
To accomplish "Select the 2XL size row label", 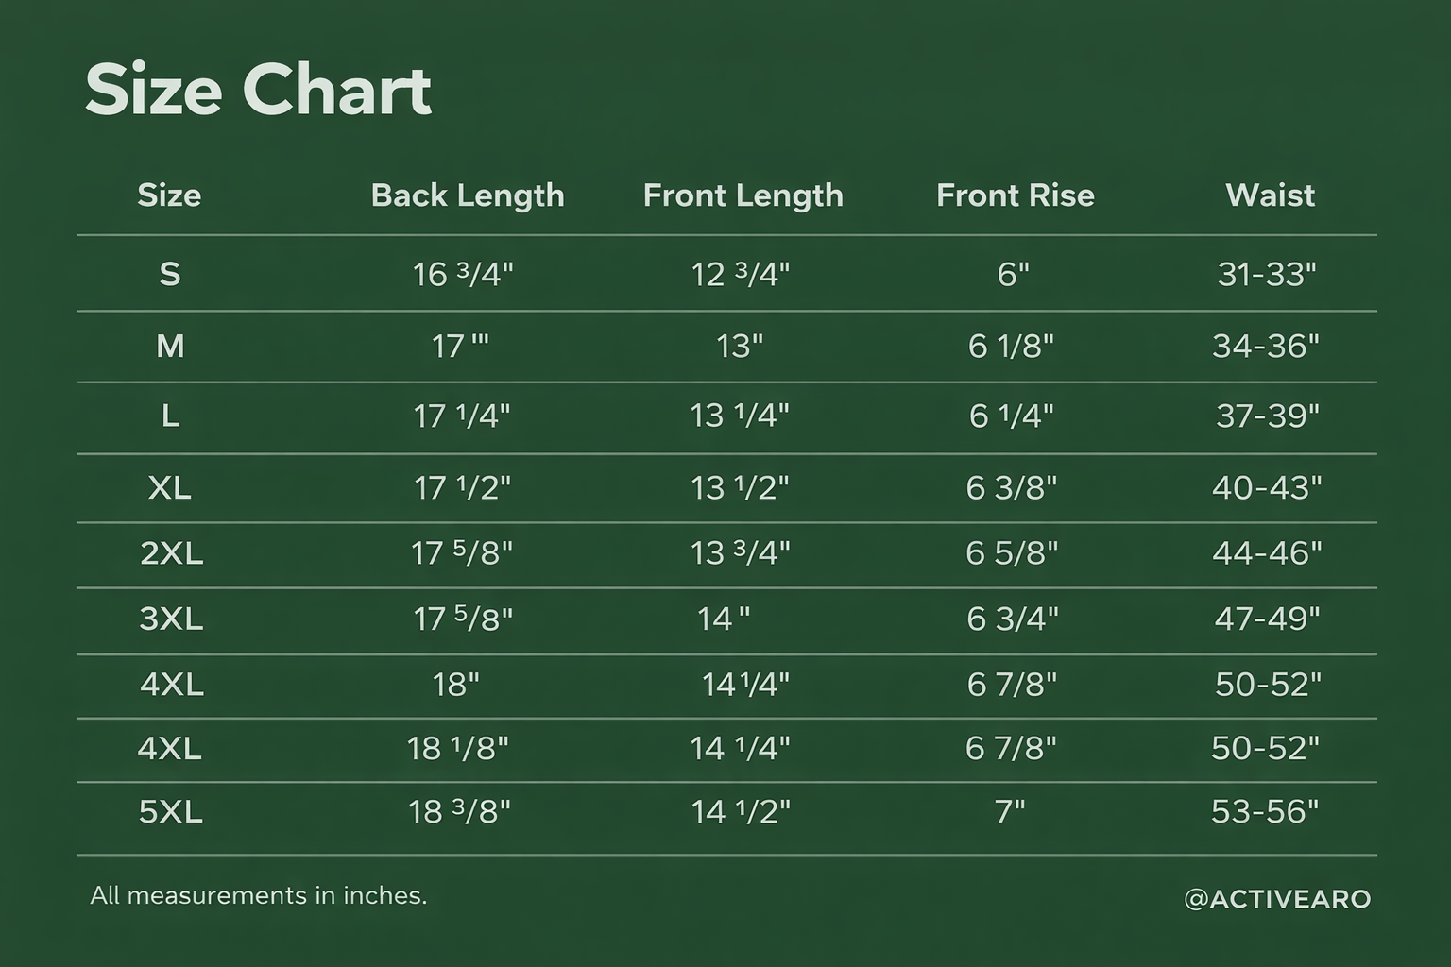I will (x=171, y=553).
